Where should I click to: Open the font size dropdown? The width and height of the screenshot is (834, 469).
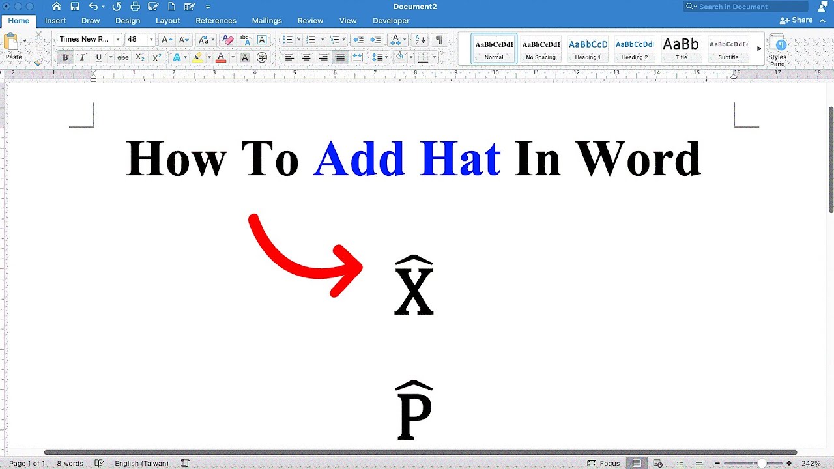point(151,40)
